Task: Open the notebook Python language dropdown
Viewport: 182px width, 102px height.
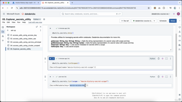Action: 37,19
